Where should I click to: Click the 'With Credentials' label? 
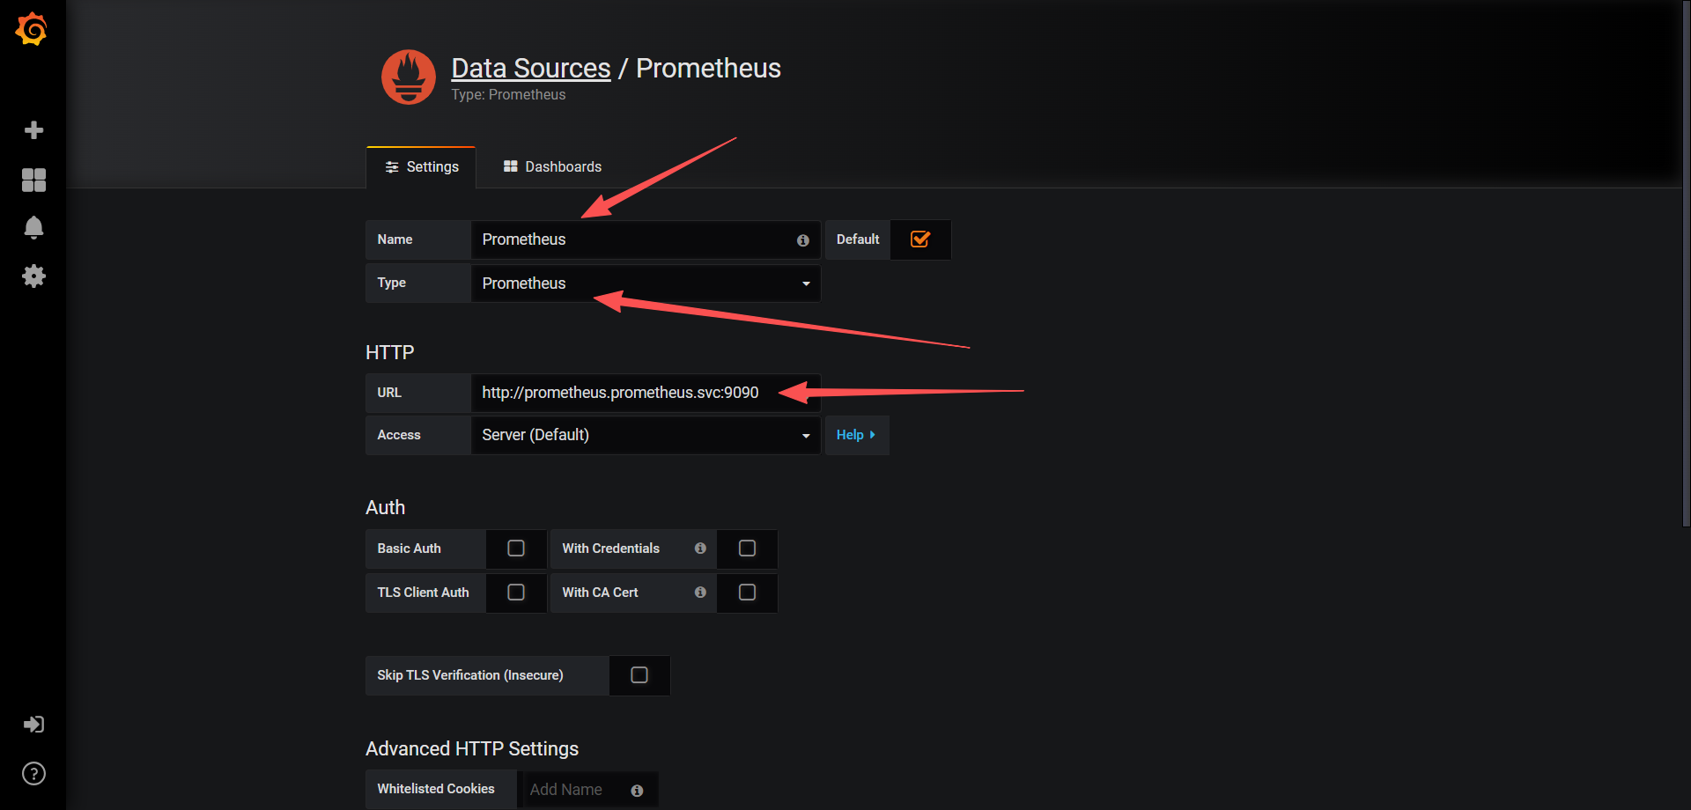click(610, 549)
